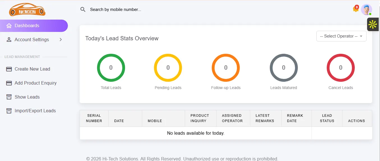The width and height of the screenshot is (380, 161).
Task: Go to the Dashboards menu item
Action: tap(34, 26)
